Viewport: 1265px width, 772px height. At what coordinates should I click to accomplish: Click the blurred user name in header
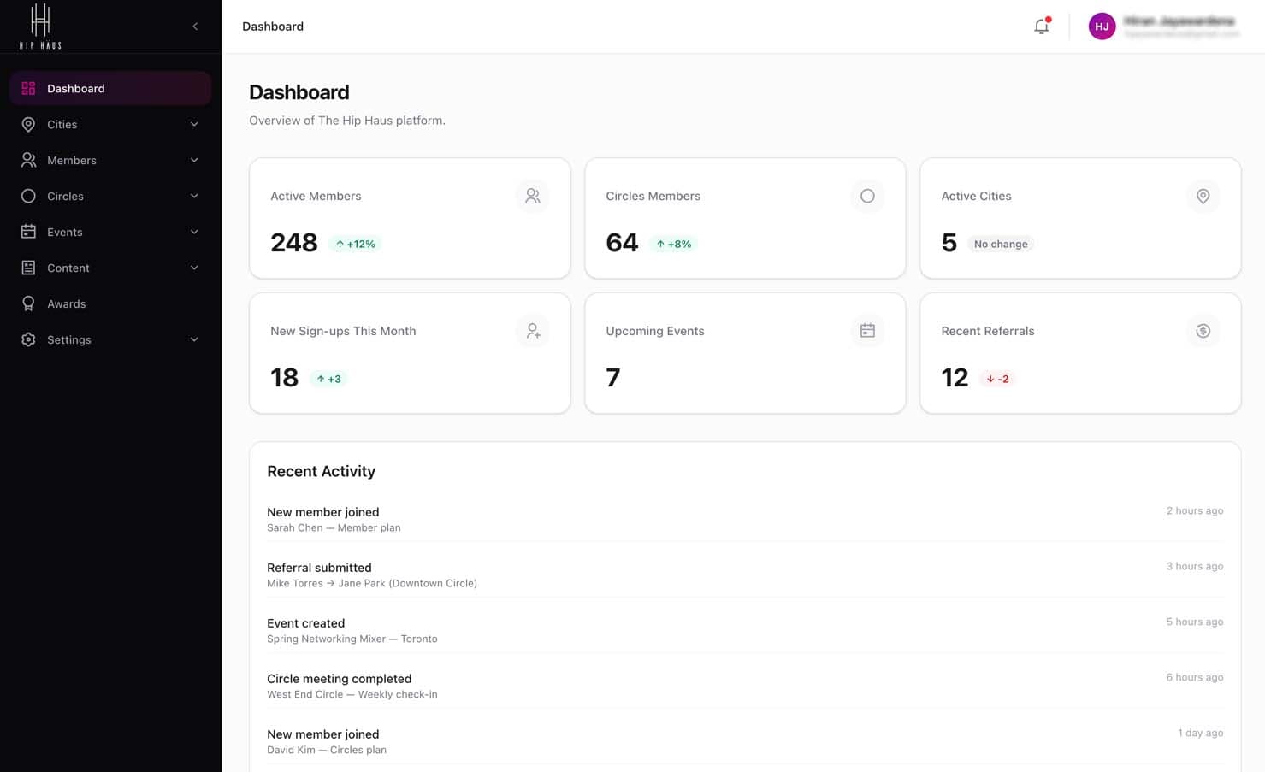pyautogui.click(x=1179, y=21)
